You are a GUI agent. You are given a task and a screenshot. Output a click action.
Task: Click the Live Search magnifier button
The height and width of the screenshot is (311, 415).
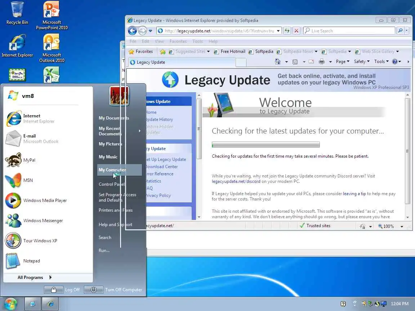tap(401, 31)
